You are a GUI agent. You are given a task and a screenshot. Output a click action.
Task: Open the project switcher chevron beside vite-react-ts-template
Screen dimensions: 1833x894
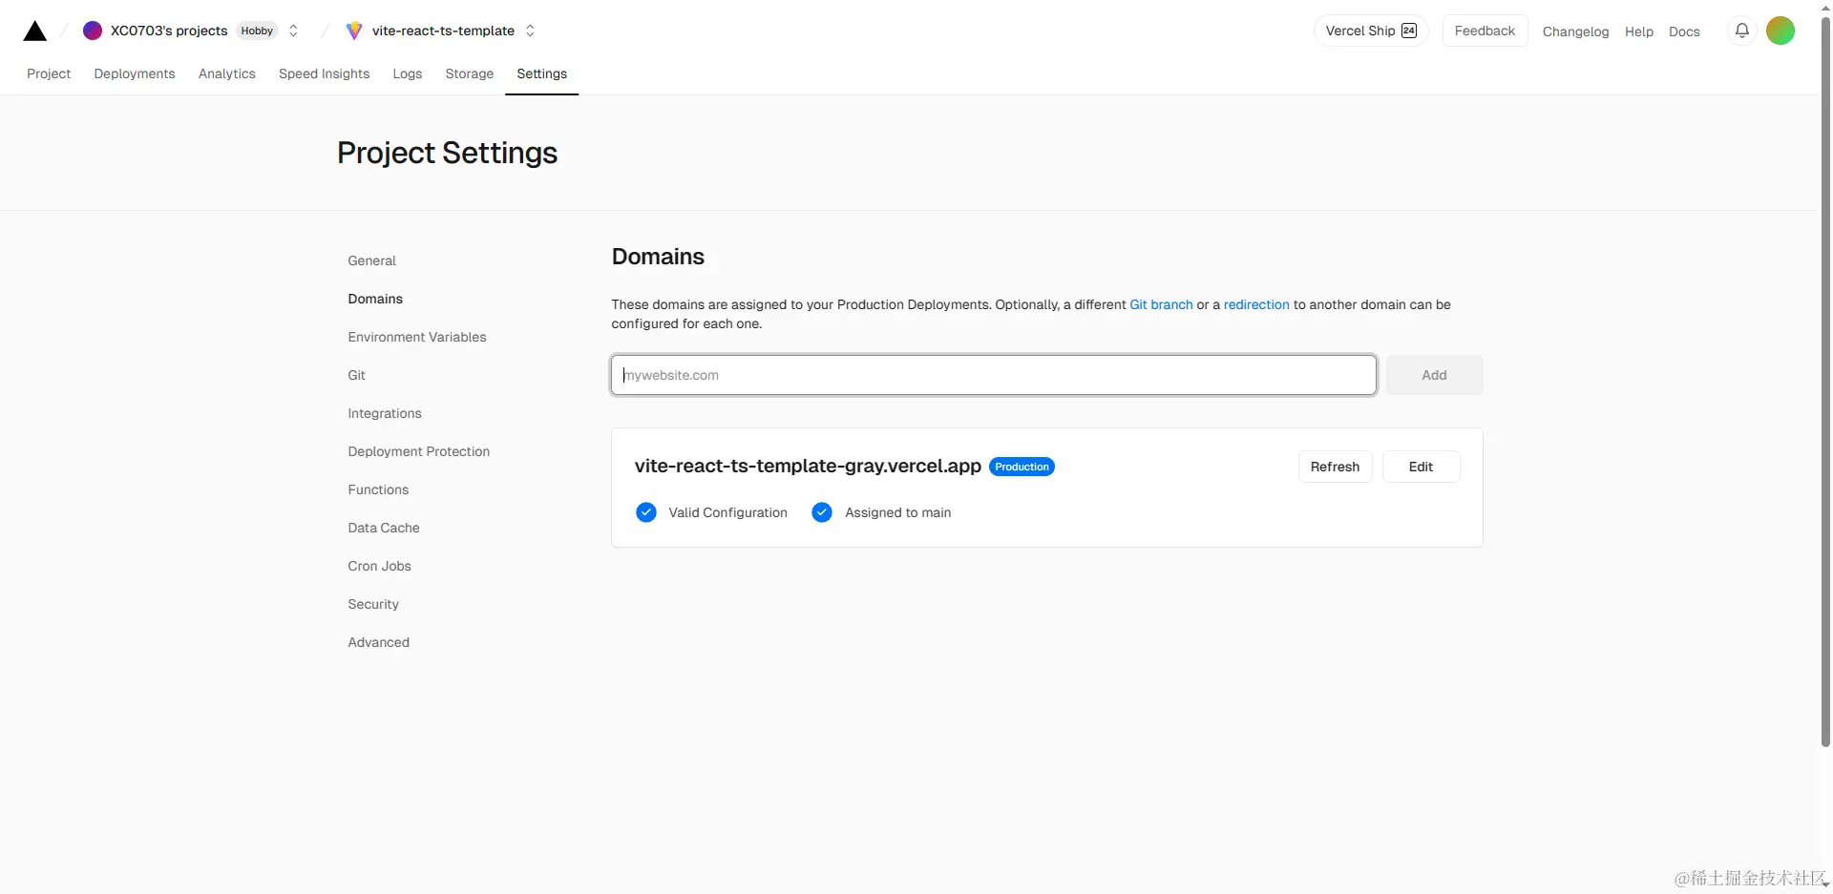click(530, 31)
